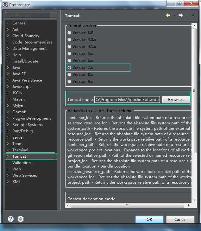Click the 'bundle_location - Bundle Location' line
This screenshot has width=201, height=231.
98,166
